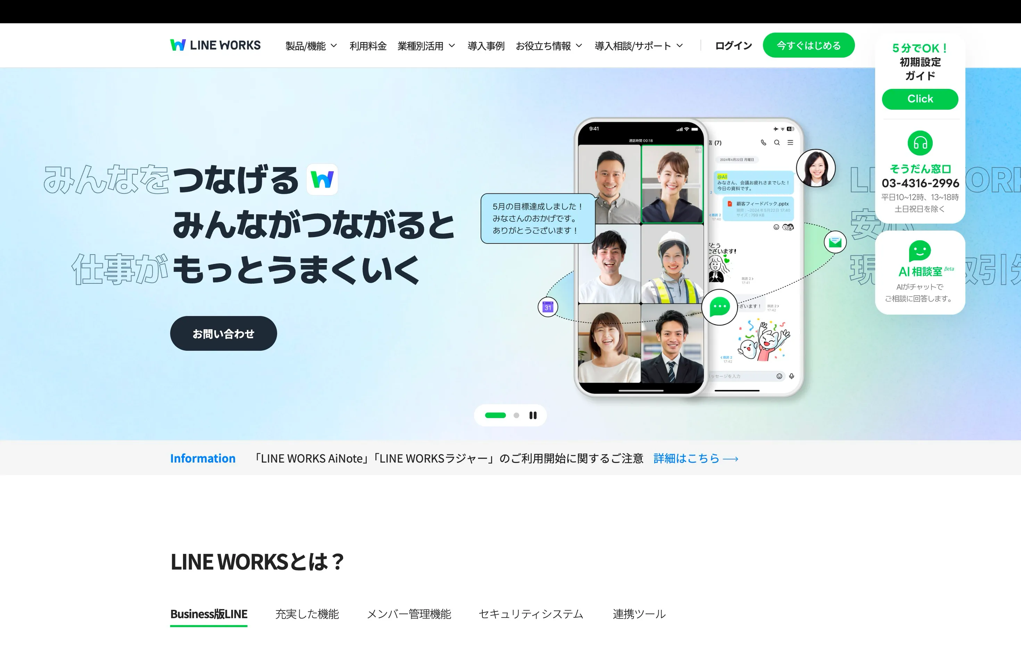Viewport: 1021px width, 664px height.
Task: Click the celebrating sticker in chat mockup
Action: pyautogui.click(x=764, y=341)
